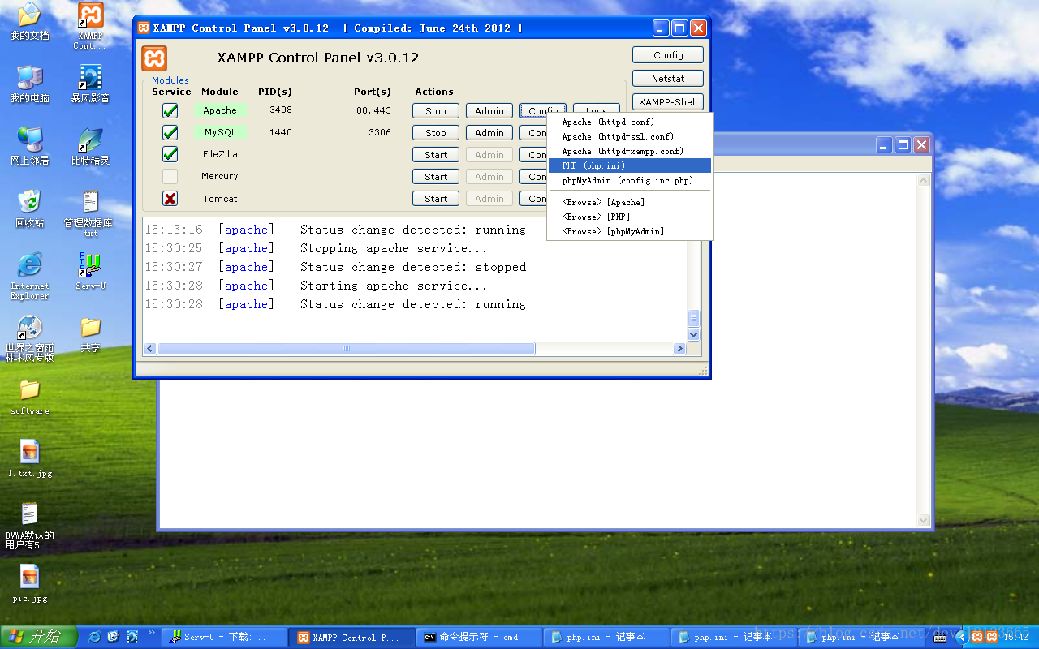Click the log horizontal scrollbar thumb
The height and width of the screenshot is (649, 1039).
coord(347,349)
